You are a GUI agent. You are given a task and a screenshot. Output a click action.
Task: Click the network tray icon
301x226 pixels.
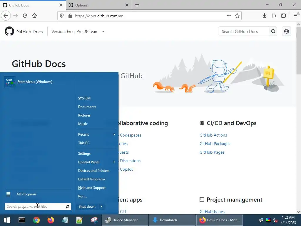[261, 220]
